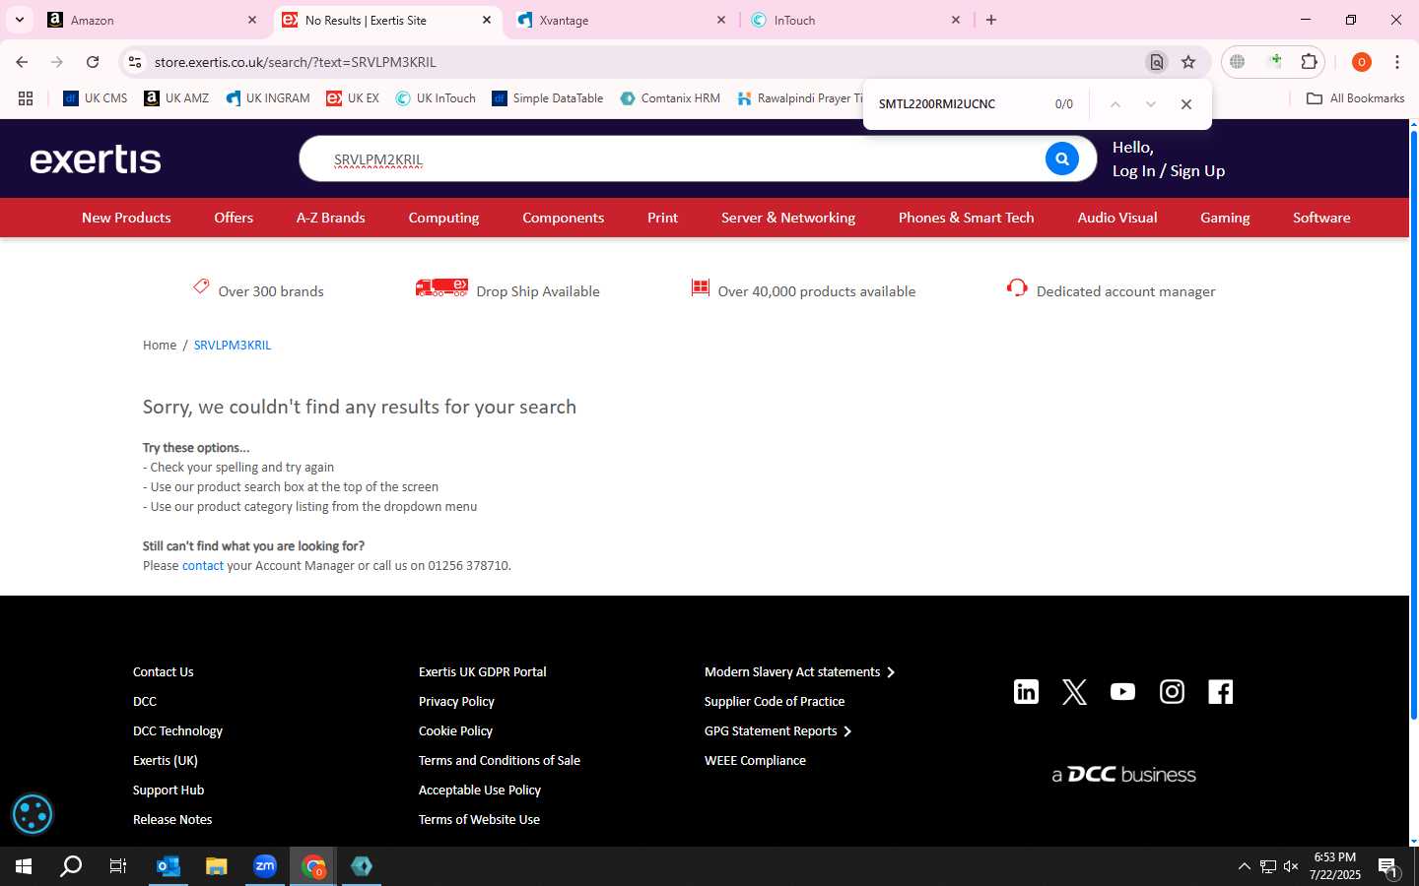Image resolution: width=1419 pixels, height=886 pixels.
Task: Open the Support Hub footer link
Action: coord(169,791)
